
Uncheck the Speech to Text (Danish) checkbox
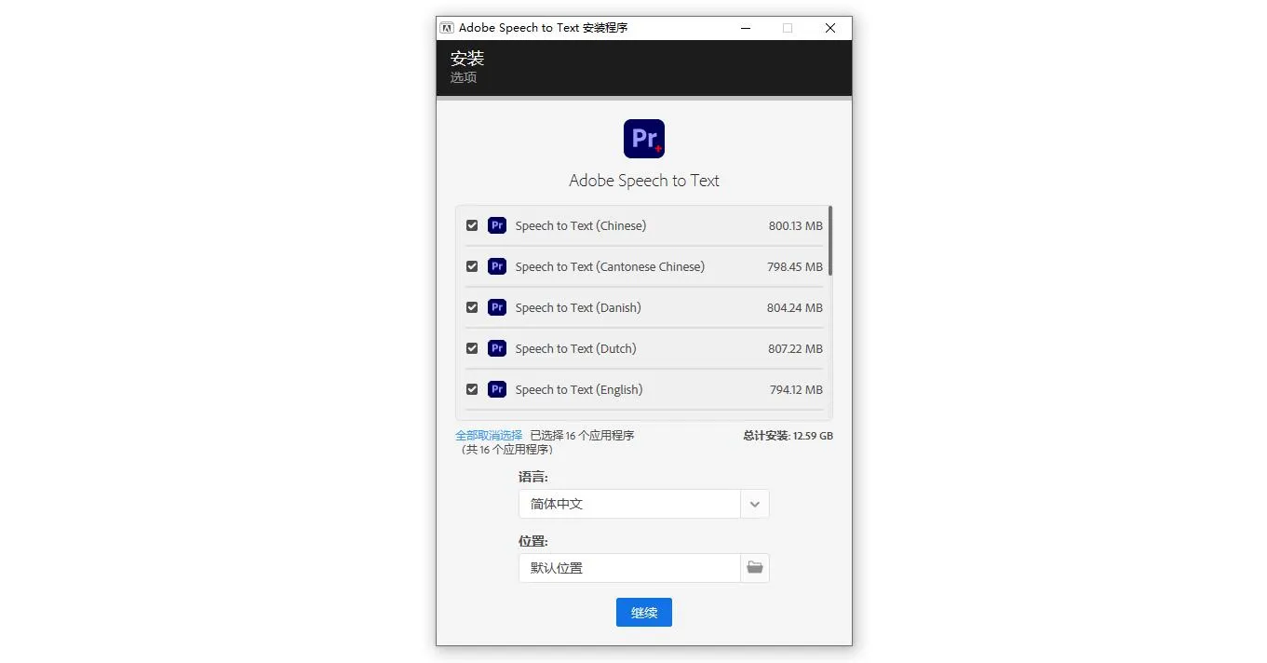(472, 307)
